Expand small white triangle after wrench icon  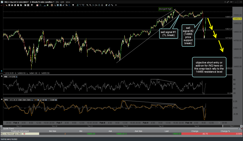116,5
